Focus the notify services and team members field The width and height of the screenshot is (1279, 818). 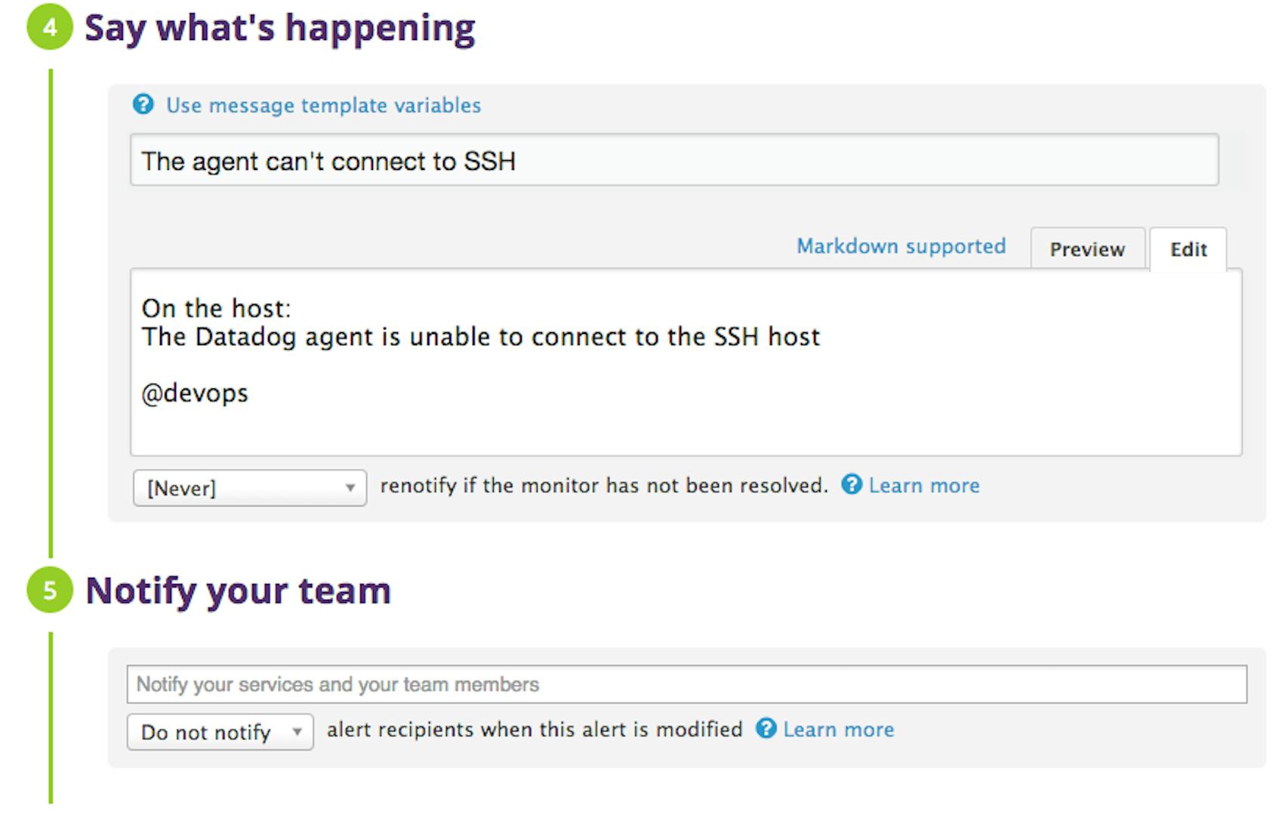[686, 684]
